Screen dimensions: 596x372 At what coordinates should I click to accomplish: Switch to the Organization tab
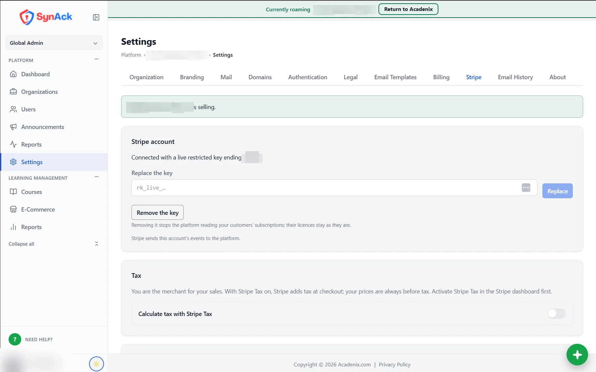point(146,77)
